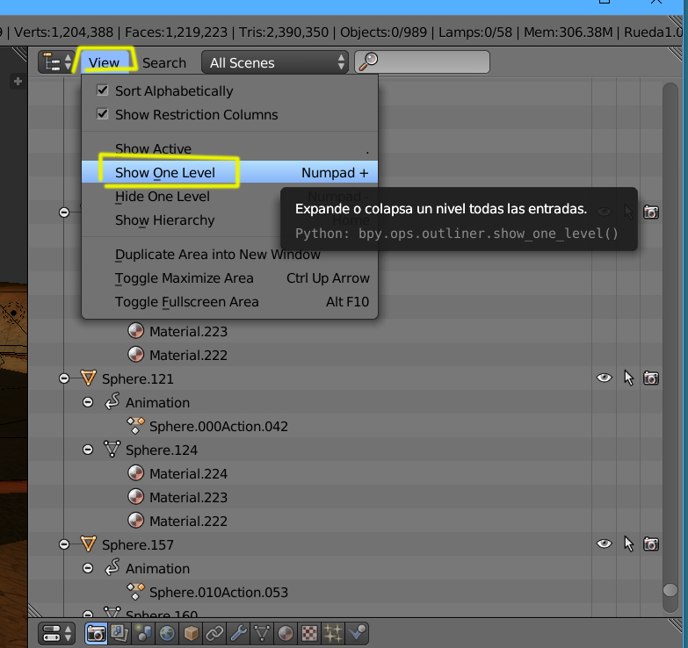The height and width of the screenshot is (648, 688).
Task: Click the plus icon to open tool shelf
Action: point(18,82)
